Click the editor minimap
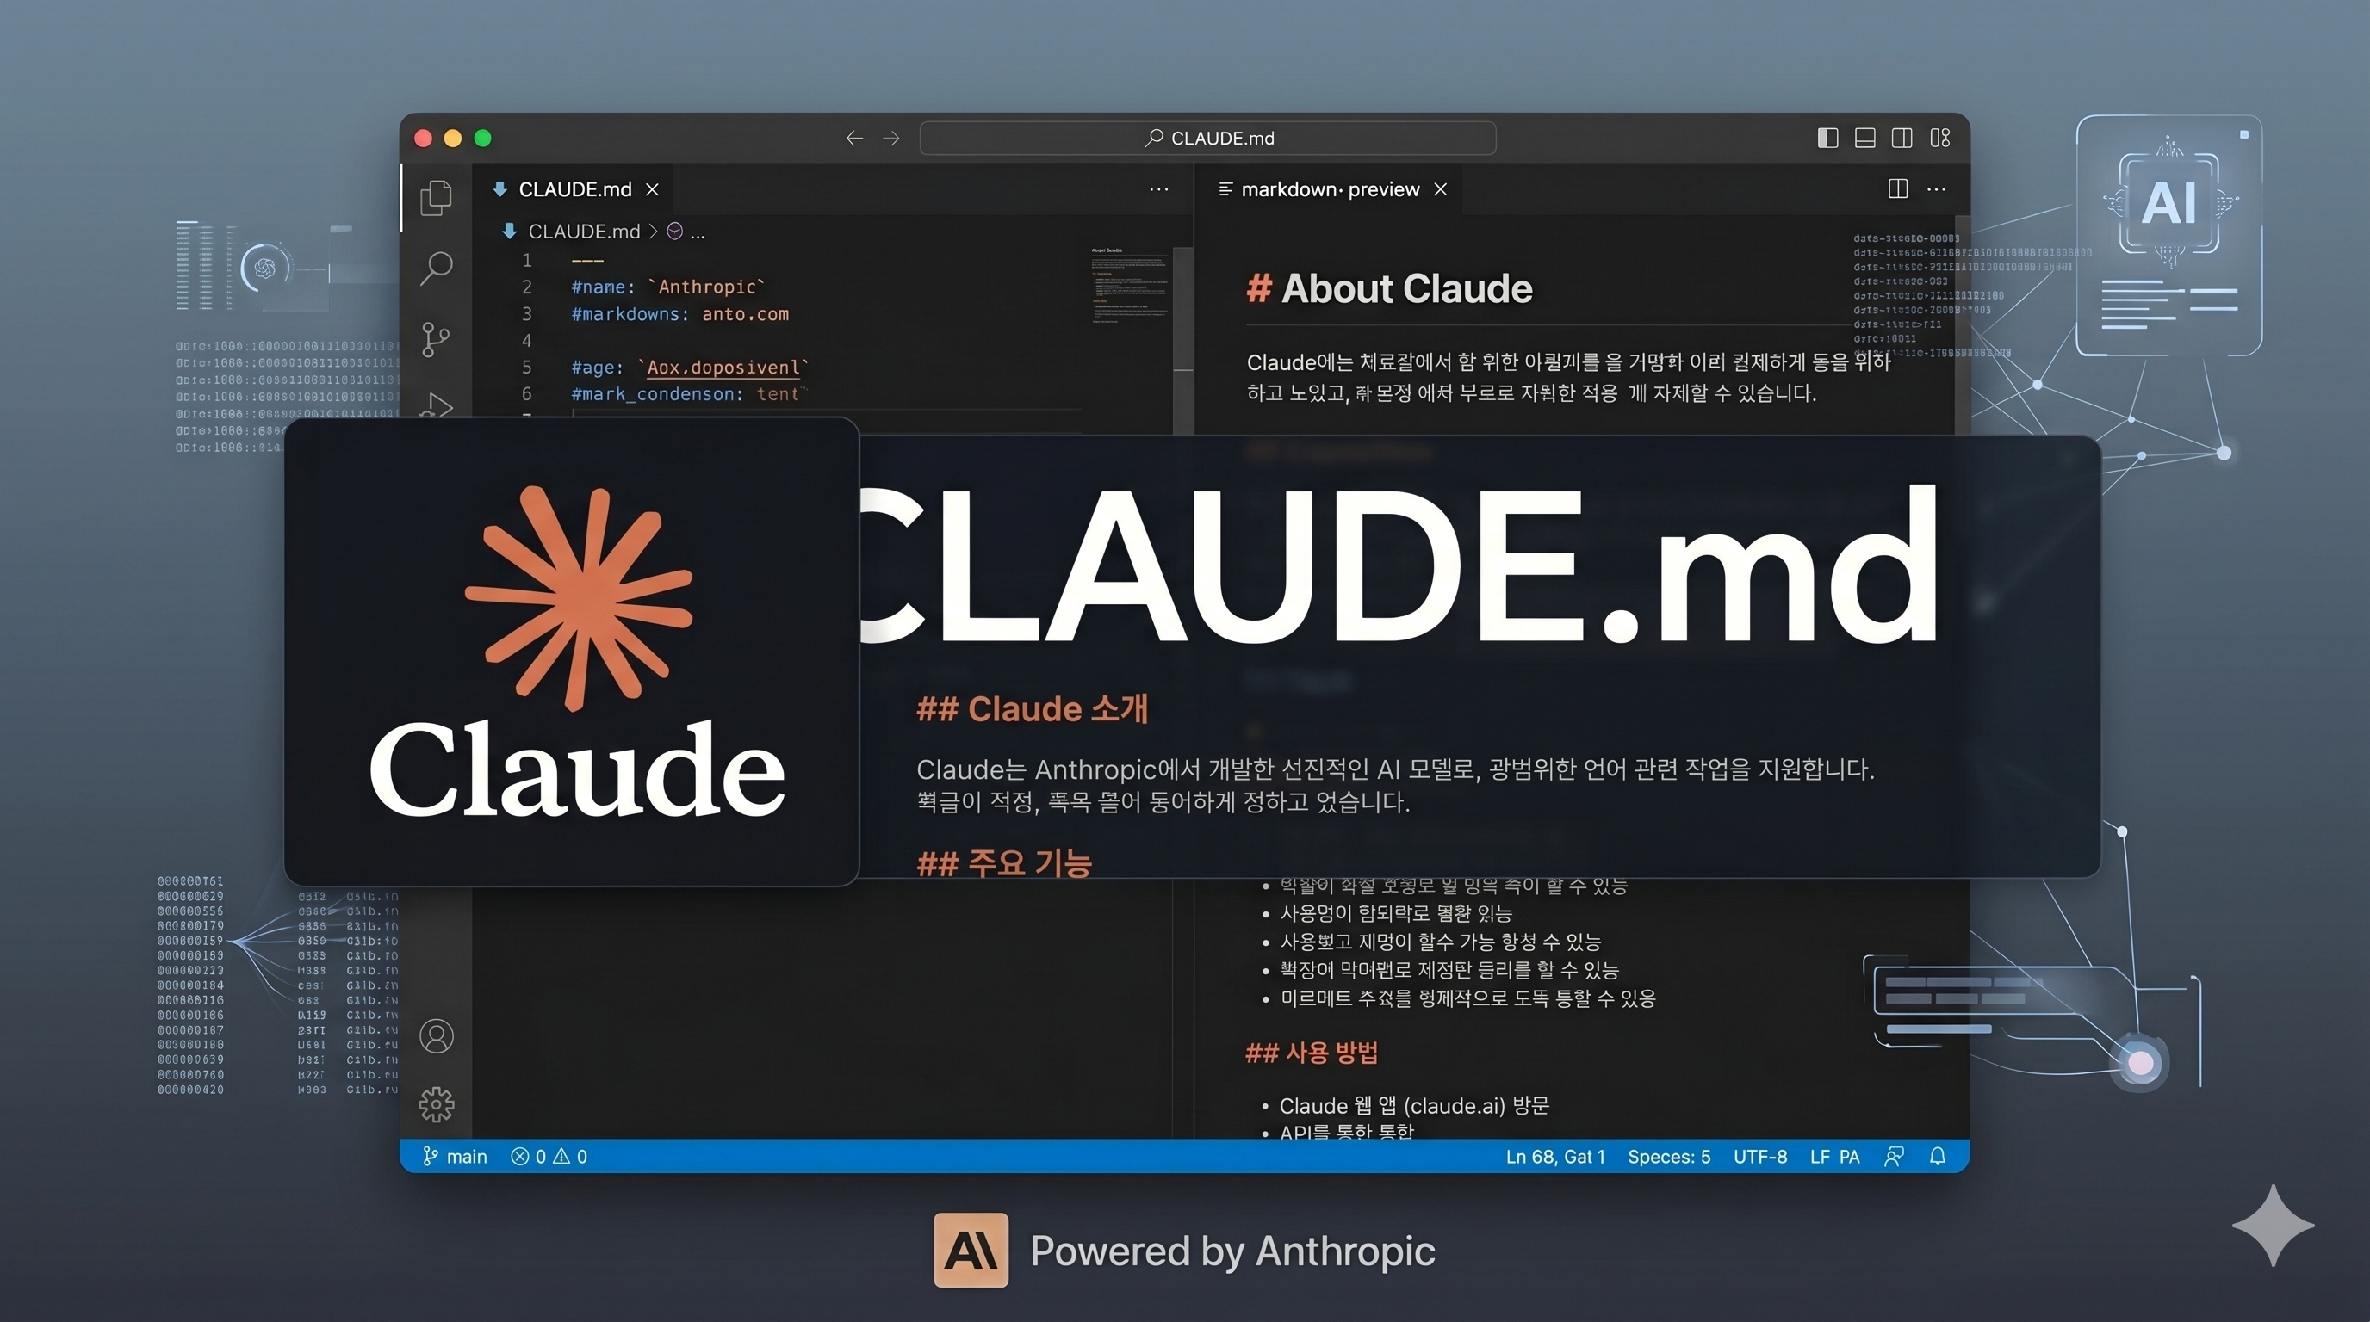Screen dimensions: 2370x1322 click(x=1128, y=285)
